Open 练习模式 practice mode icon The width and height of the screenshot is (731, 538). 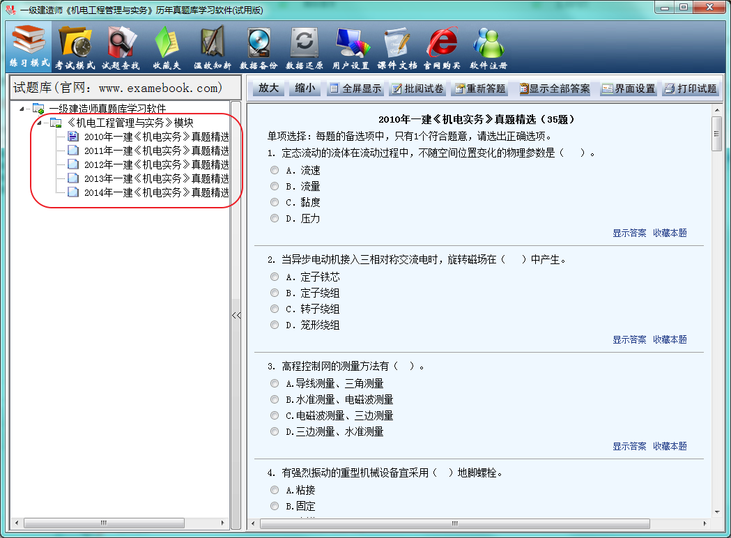click(x=29, y=46)
